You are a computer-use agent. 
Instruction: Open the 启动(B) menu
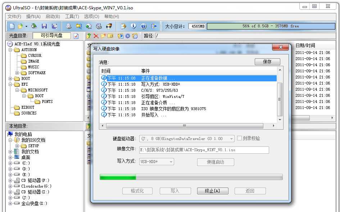(x=53, y=17)
